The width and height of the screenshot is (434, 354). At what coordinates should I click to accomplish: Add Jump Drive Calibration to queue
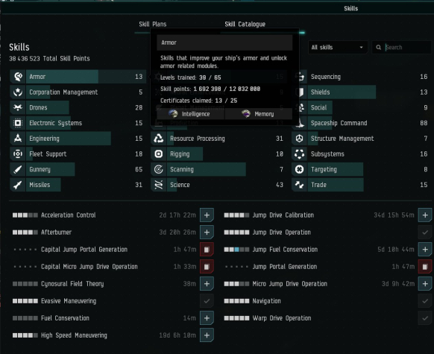click(425, 215)
